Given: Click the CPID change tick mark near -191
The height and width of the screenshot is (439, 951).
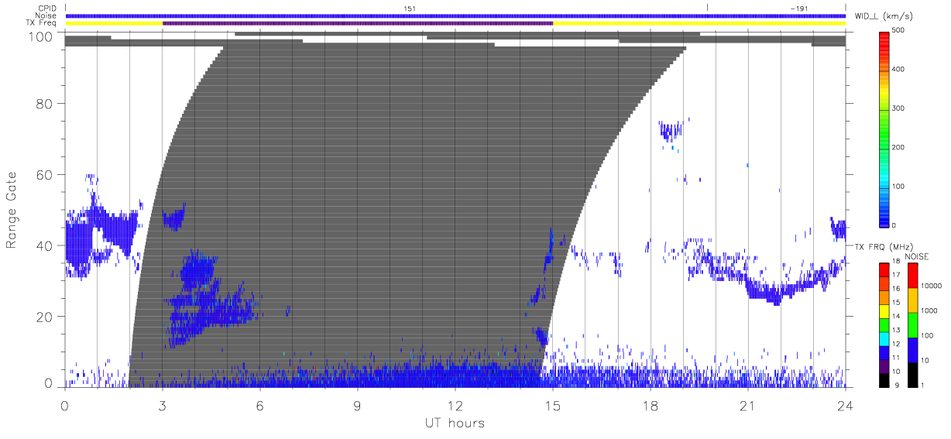Looking at the screenshot, I should pyautogui.click(x=707, y=8).
